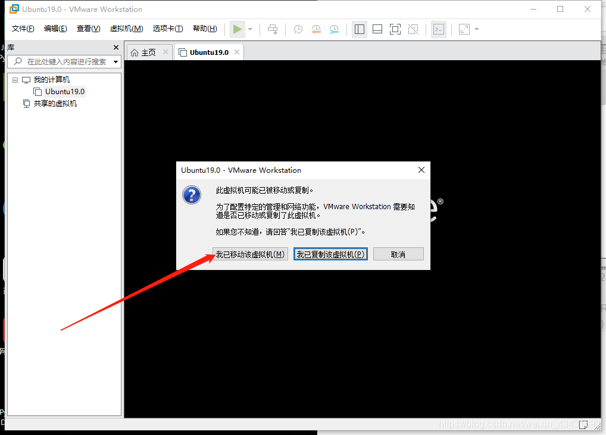Take a snapshot of this virtual machine
This screenshot has width=606, height=435.
[298, 29]
